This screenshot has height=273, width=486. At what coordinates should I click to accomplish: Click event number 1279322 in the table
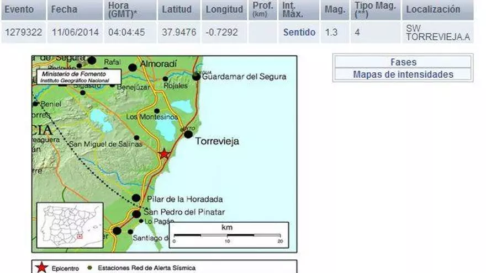pyautogui.click(x=23, y=33)
